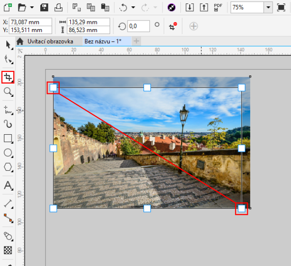This screenshot has height=266, width=291.
Task: Create a new document
Action: [x=8, y=7]
